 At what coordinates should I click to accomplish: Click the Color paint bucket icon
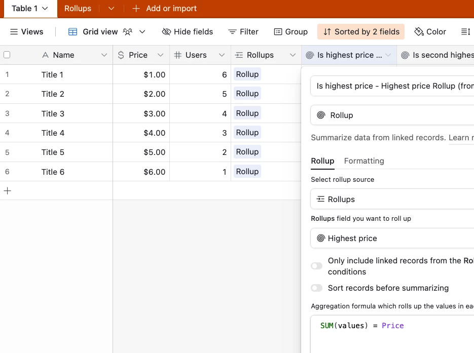(x=419, y=32)
